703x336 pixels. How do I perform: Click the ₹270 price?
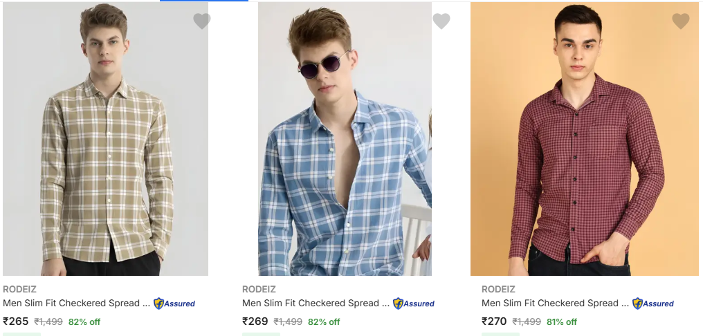click(495, 321)
